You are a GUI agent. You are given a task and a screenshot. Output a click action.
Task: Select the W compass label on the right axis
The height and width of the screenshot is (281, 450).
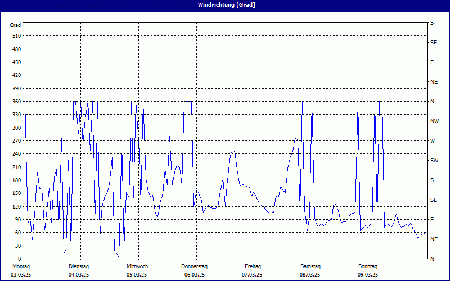433,141
